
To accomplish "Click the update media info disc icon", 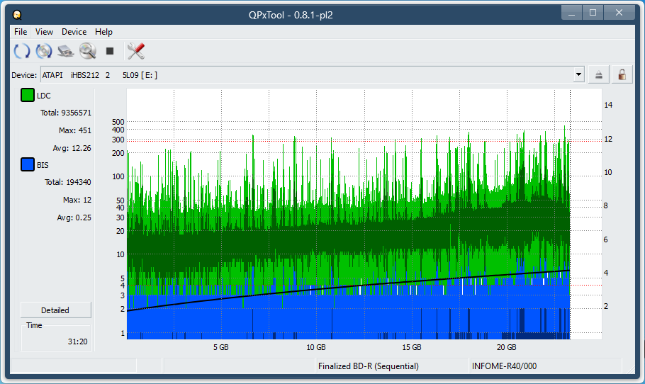I will tap(44, 51).
